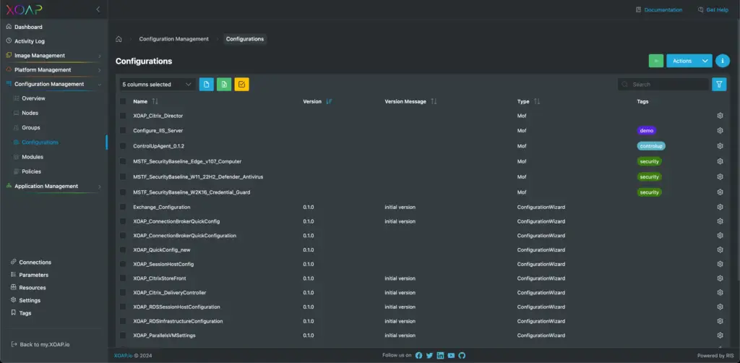Open Policies in sidebar
This screenshot has width=740, height=363.
(31, 172)
